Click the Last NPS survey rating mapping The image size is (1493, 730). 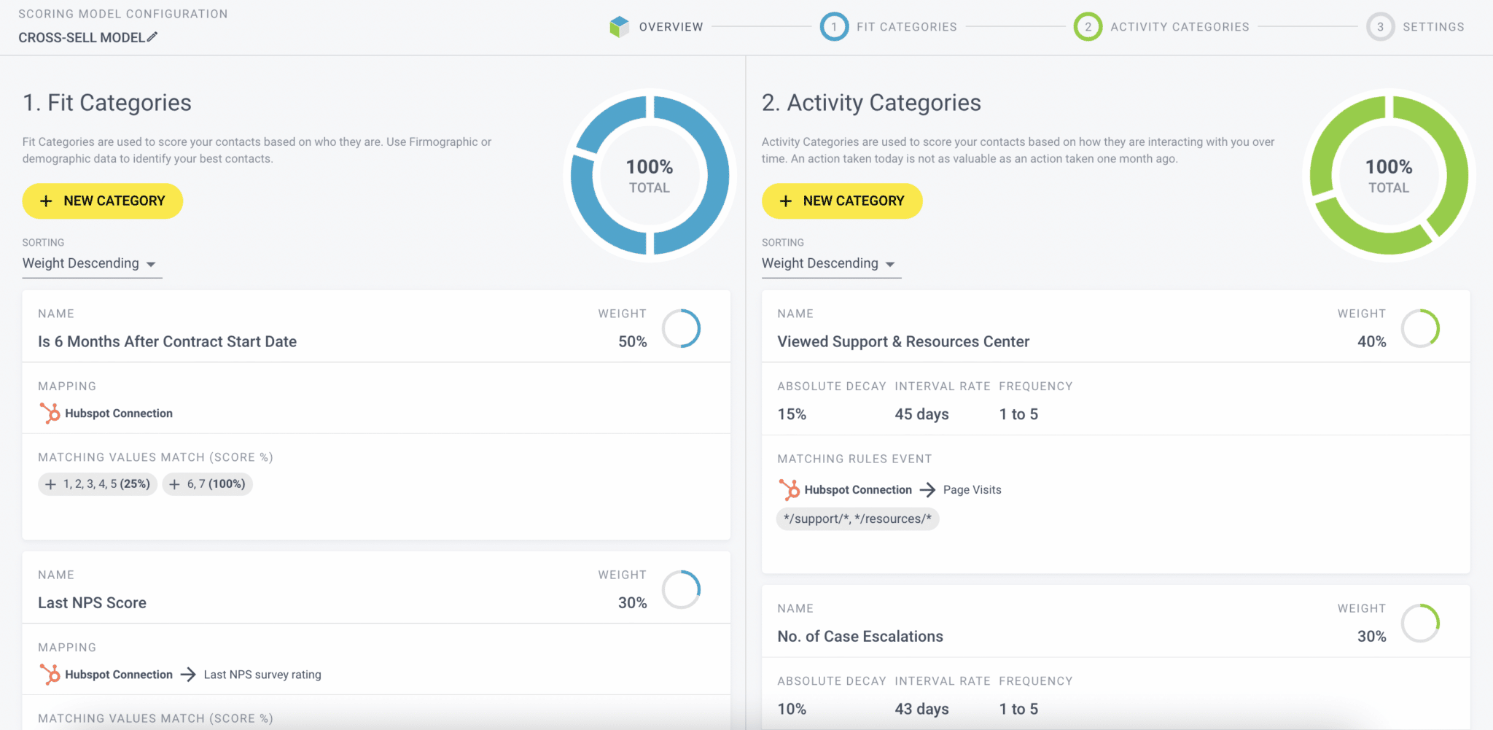tap(262, 675)
